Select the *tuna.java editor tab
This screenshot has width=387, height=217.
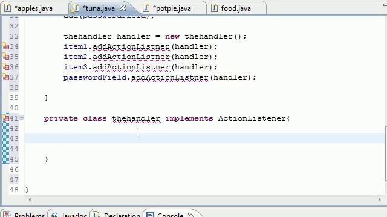tap(99, 8)
